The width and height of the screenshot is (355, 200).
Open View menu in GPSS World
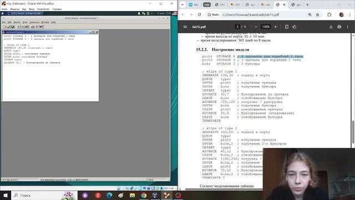click(x=25, y=22)
